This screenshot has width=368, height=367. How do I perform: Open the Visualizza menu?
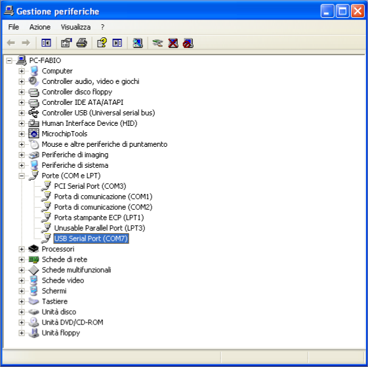[x=75, y=27]
